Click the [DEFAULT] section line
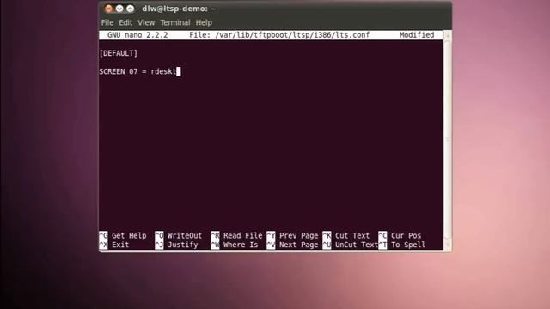 pos(119,53)
